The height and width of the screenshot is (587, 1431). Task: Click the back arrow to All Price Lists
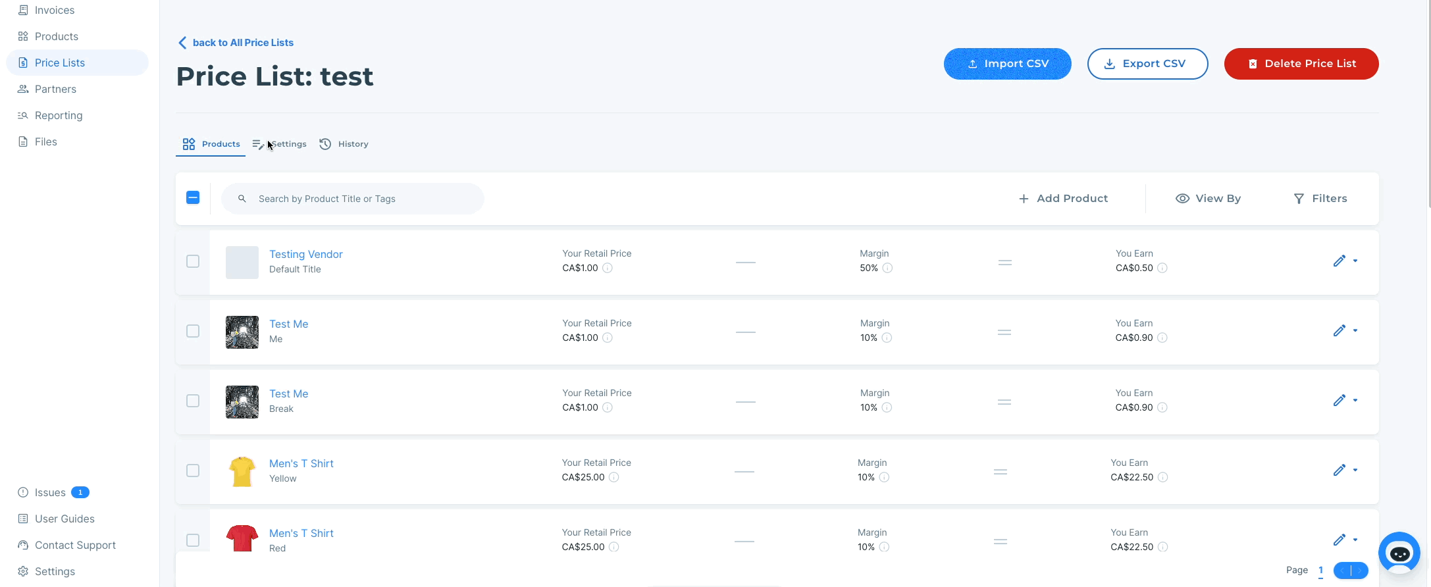182,43
